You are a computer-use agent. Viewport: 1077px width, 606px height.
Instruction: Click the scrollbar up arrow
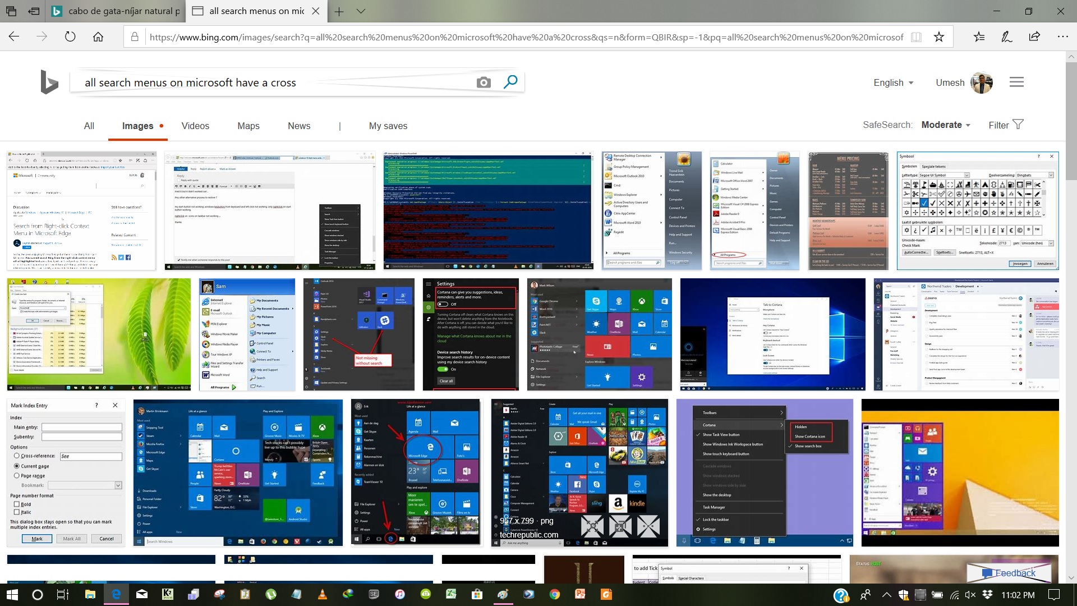tap(1071, 56)
